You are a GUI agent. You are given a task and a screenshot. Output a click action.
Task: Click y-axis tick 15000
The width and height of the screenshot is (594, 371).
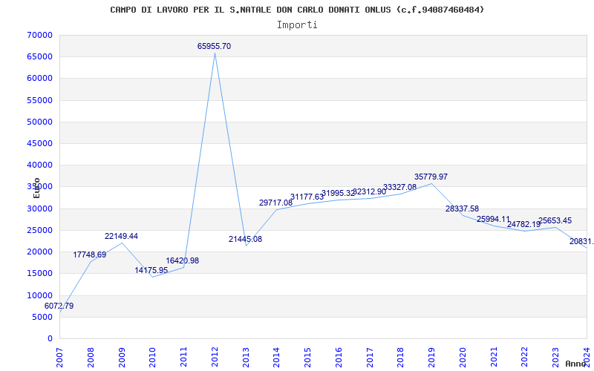click(x=40, y=273)
